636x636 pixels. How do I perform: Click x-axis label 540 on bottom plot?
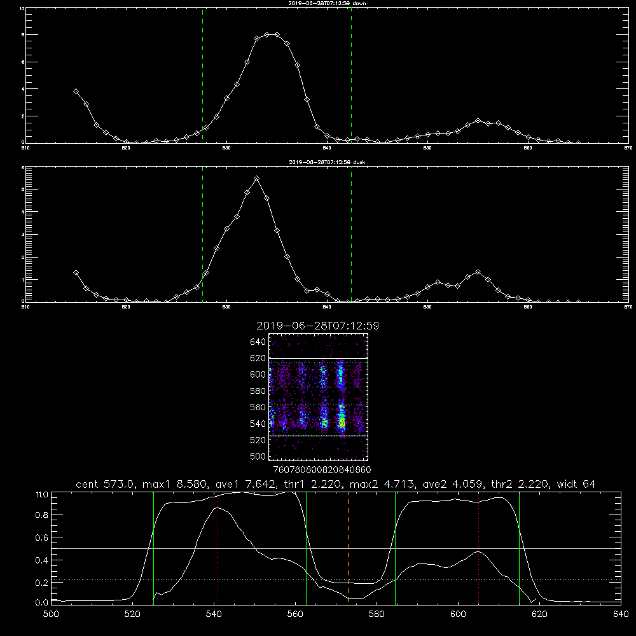(x=214, y=614)
